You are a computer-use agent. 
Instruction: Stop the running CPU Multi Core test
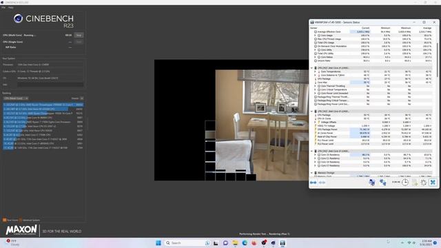tap(79, 35)
